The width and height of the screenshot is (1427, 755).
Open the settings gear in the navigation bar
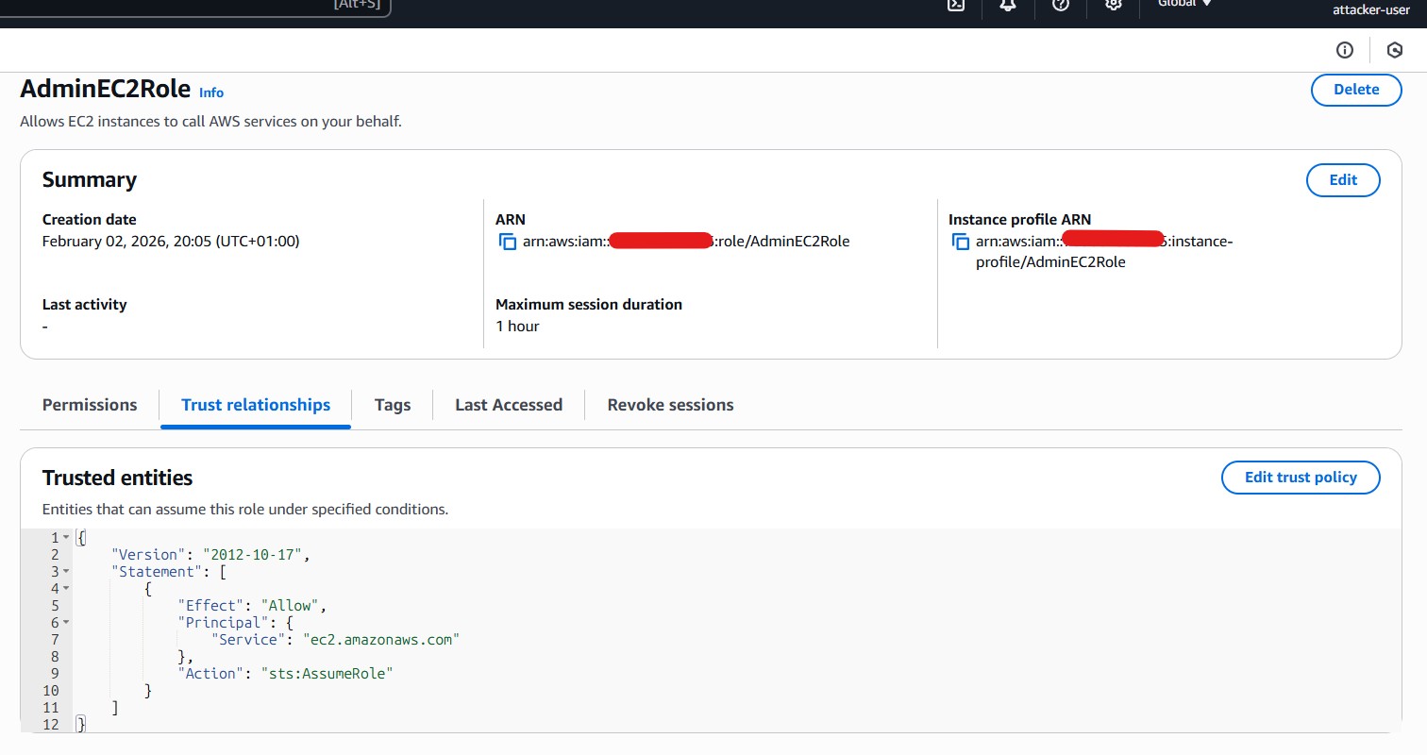[x=1113, y=7]
